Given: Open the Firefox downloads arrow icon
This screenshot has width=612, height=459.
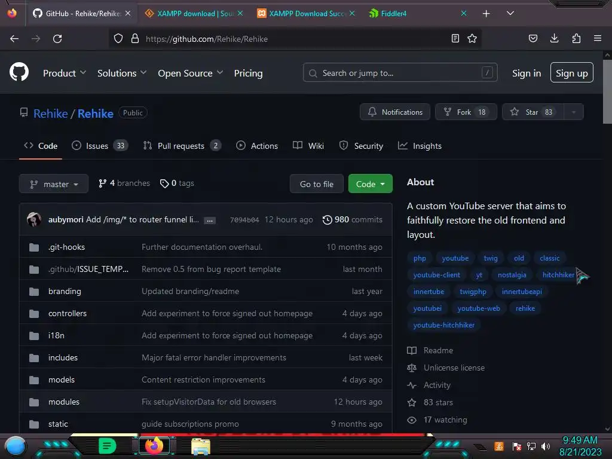Looking at the screenshot, I should coord(554,38).
